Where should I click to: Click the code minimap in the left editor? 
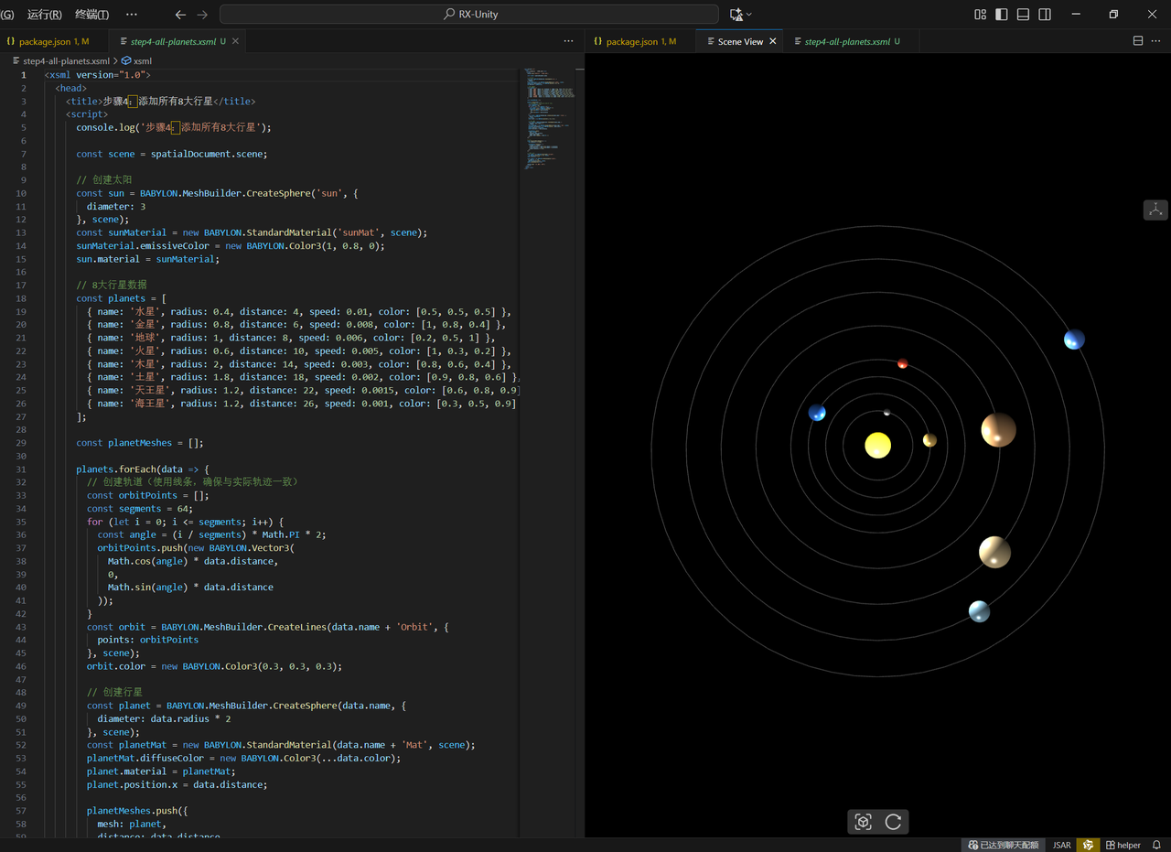tap(549, 119)
